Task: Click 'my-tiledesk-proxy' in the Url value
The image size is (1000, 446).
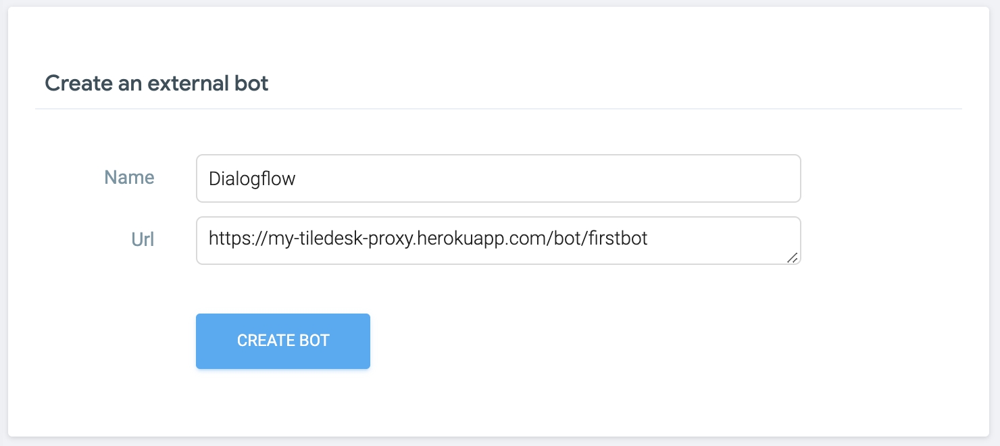Action: (336, 239)
